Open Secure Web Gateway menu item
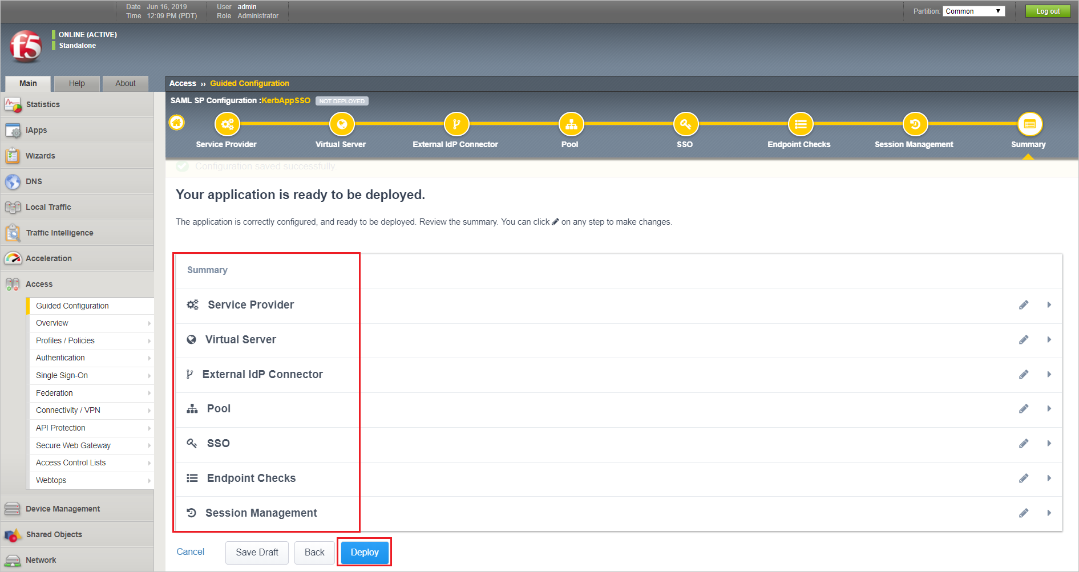Viewport: 1079px width, 572px height. 91,445
